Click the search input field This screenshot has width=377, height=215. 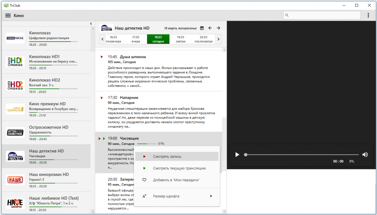322,15
